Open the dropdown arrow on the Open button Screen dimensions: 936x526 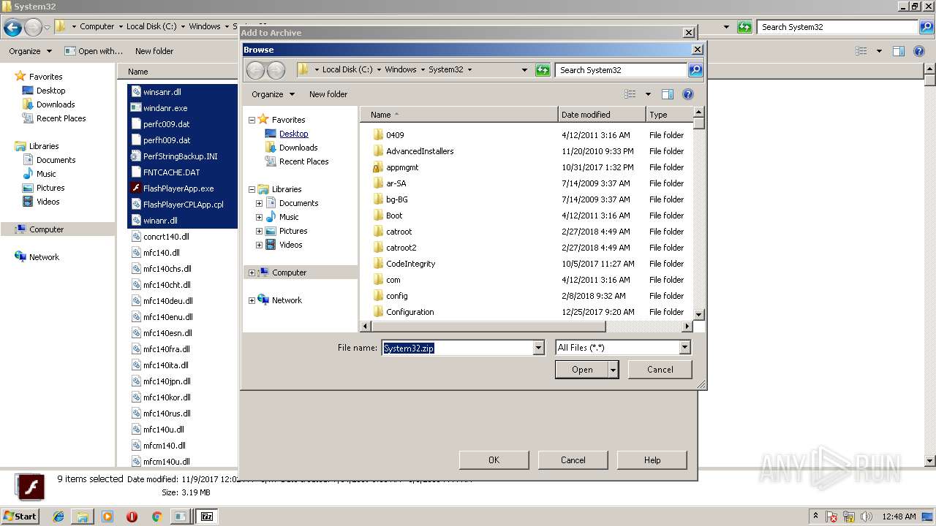[614, 370]
